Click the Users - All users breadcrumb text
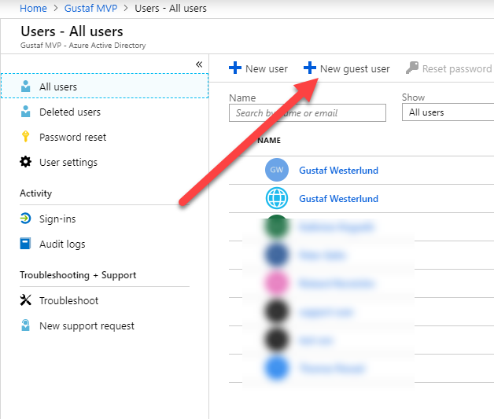This screenshot has width=494, height=419. [171, 8]
